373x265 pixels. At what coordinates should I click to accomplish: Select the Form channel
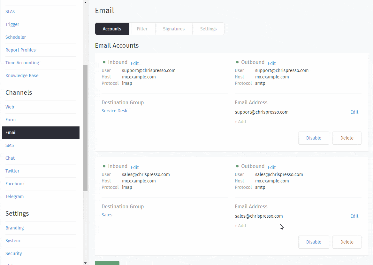[11, 120]
